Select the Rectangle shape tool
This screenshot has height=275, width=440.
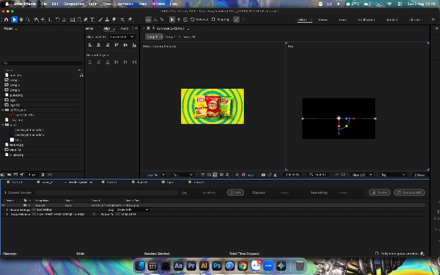point(72,20)
